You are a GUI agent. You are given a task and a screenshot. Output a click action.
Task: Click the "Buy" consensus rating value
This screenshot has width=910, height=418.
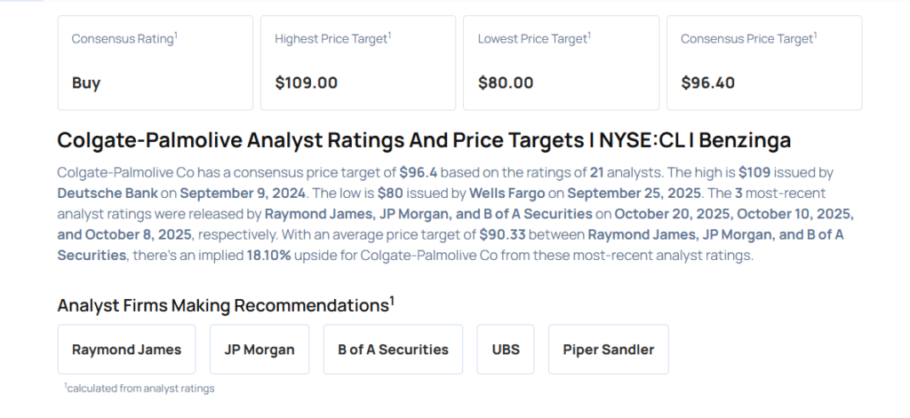(86, 83)
